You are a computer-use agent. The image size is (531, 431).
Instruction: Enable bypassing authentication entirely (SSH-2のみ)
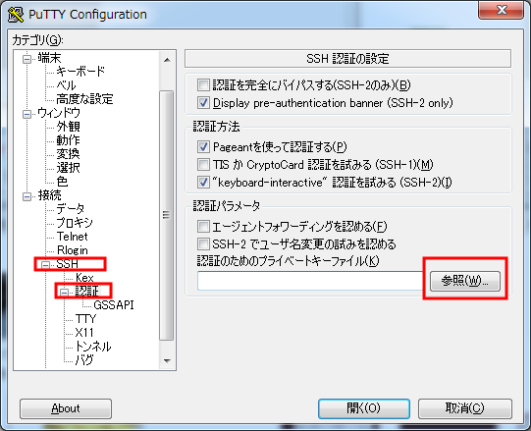pos(203,84)
